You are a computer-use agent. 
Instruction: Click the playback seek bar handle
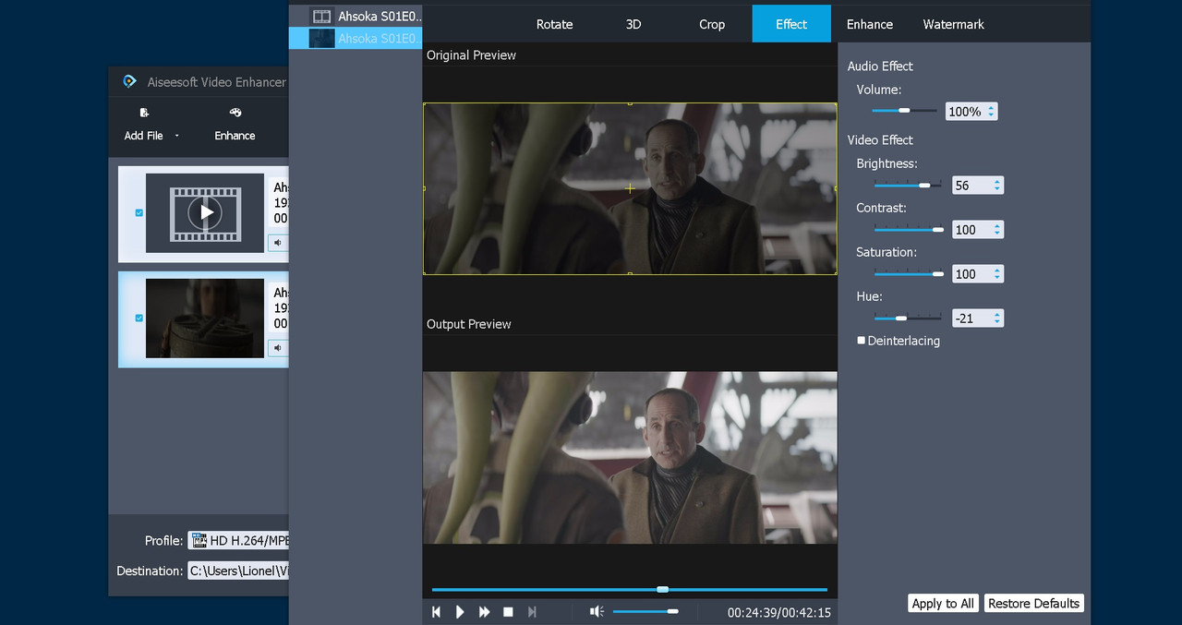pyautogui.click(x=662, y=589)
